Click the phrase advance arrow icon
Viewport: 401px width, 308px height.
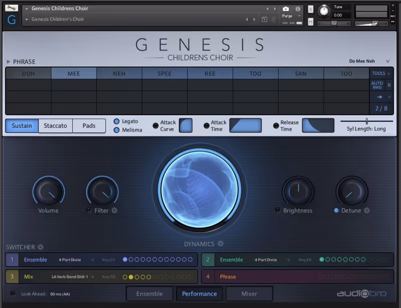[379, 96]
